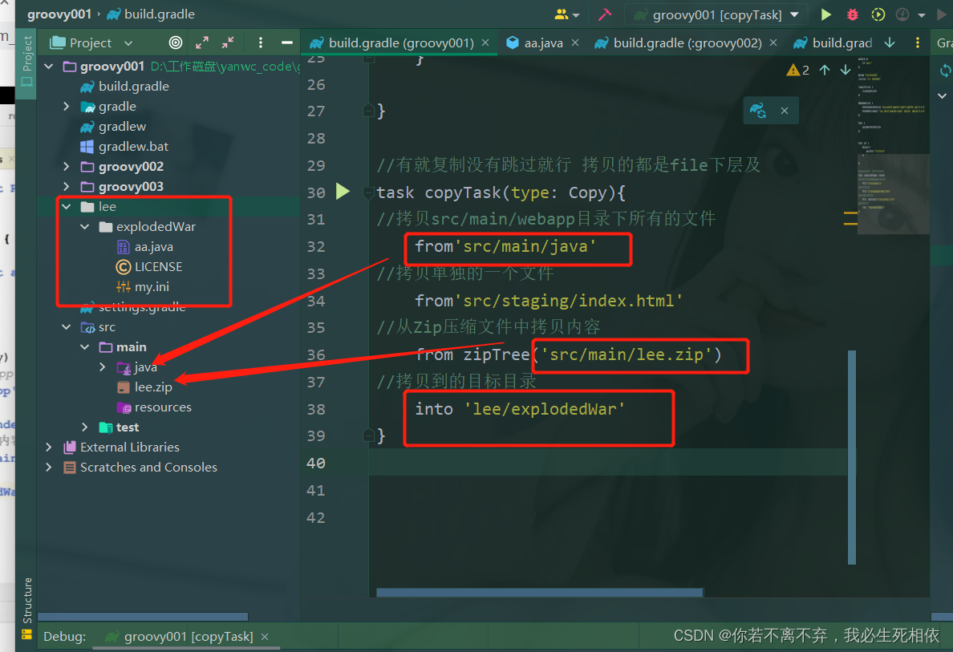Collapse code fold at line 27
Screen dimensions: 953x652
[368, 111]
